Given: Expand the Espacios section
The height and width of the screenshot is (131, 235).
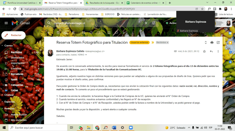Looking at the screenshot, I should (2, 102).
